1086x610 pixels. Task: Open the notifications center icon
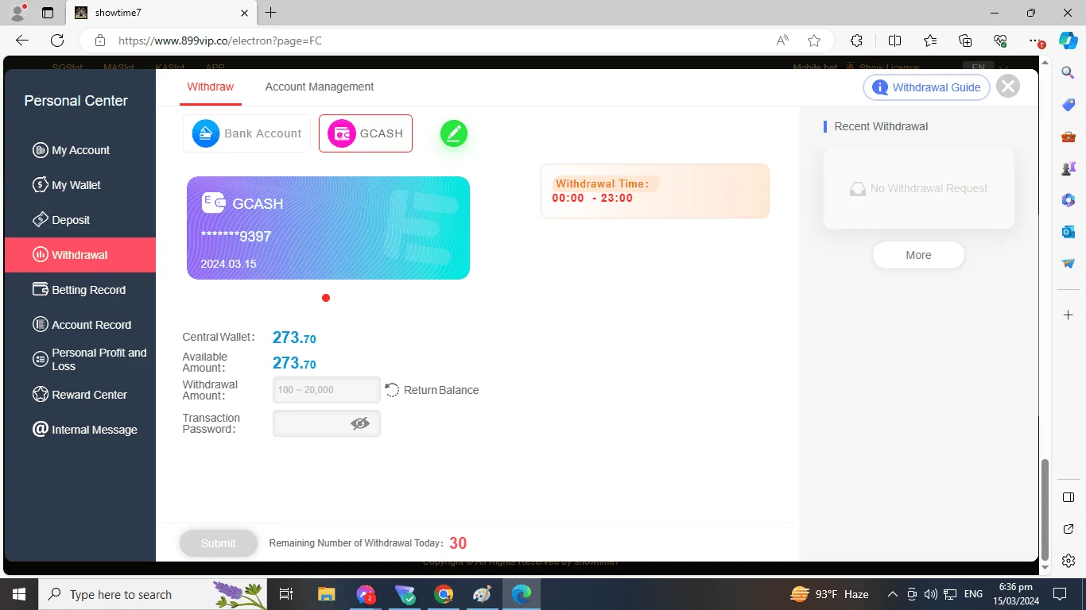point(1059,594)
